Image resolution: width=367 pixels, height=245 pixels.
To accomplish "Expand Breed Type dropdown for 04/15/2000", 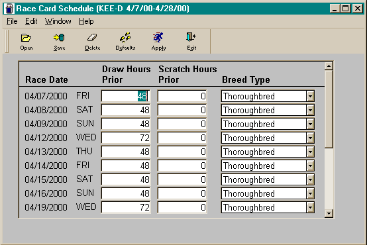I will 310,179.
